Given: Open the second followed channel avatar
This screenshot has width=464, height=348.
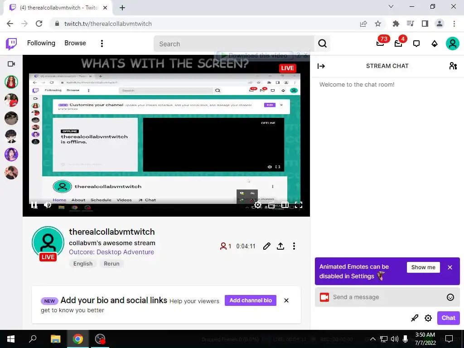Looking at the screenshot, I should [x=11, y=100].
